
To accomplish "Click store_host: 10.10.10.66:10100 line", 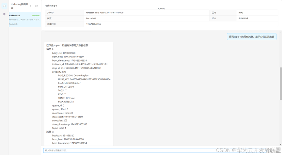I will 68,117.
